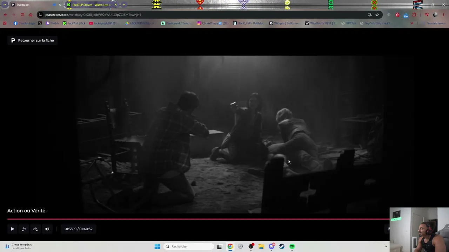Open Steam from the taskbar

tap(282, 246)
